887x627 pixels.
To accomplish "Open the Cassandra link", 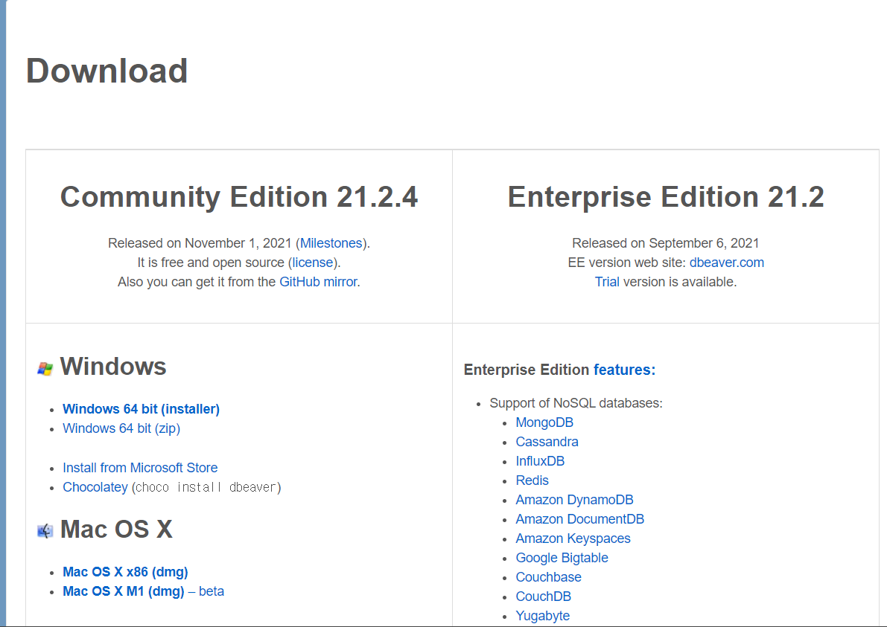I will 547,442.
